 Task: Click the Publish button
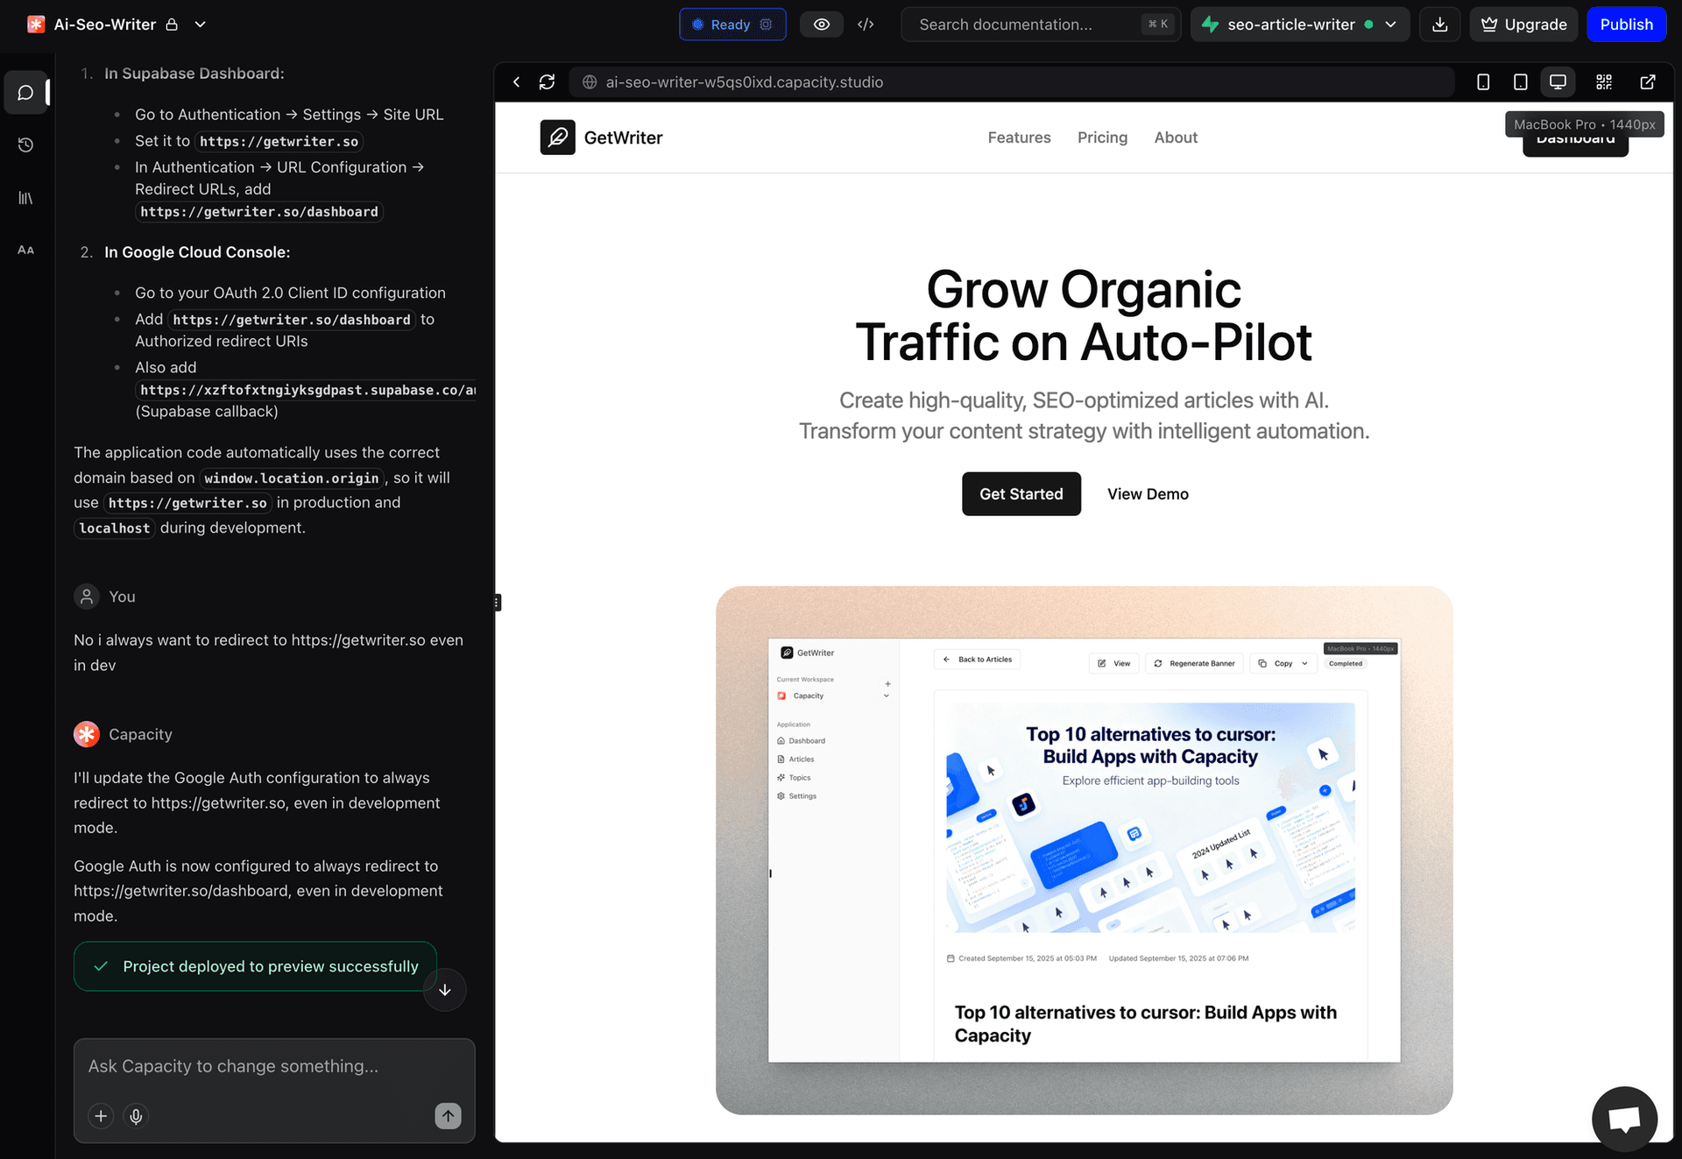click(1626, 25)
